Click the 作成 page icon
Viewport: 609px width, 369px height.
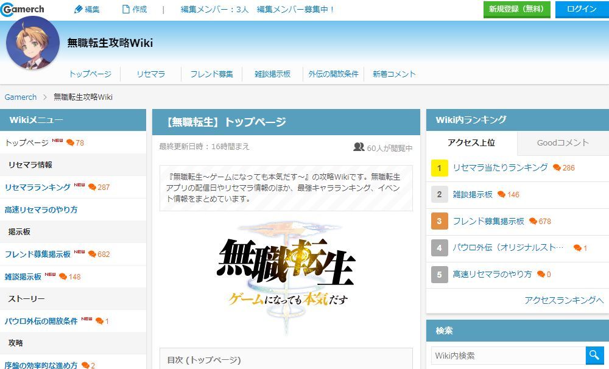click(x=125, y=9)
